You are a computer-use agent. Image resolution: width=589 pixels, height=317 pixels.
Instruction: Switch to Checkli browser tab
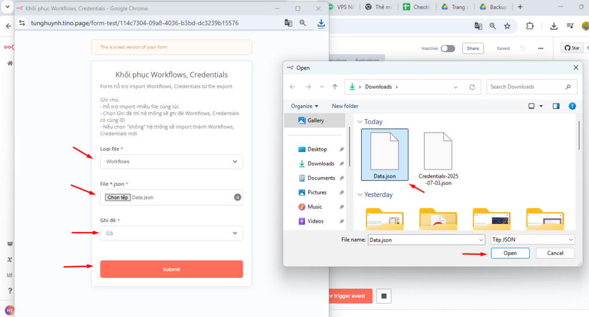pos(417,7)
